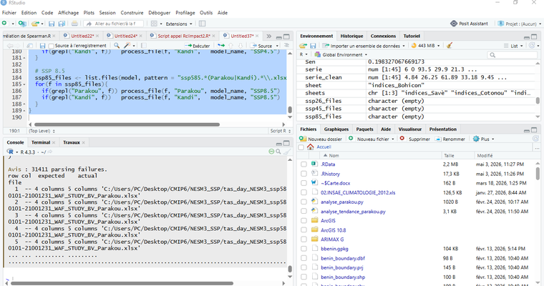The width and height of the screenshot is (544, 286).
Task: Switch to the Historique tab
Action: (x=351, y=36)
